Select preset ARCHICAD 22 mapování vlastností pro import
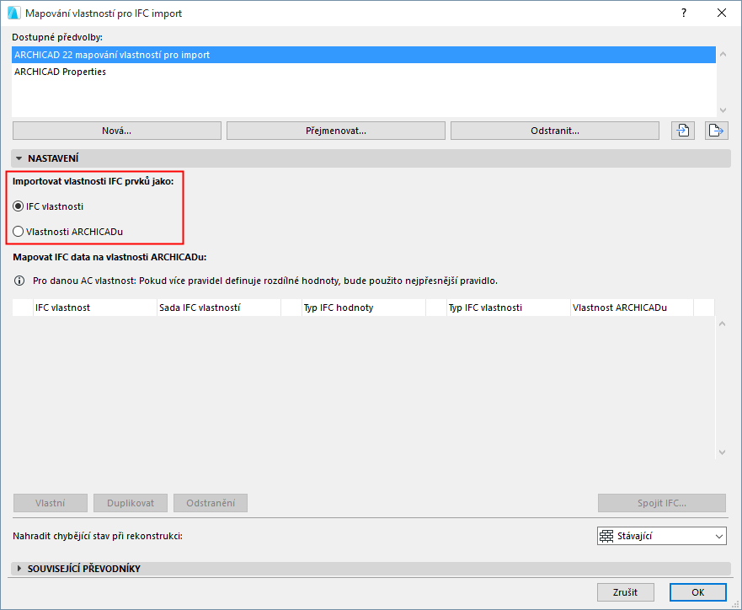Viewport: 742px width, 610px height. click(x=364, y=55)
